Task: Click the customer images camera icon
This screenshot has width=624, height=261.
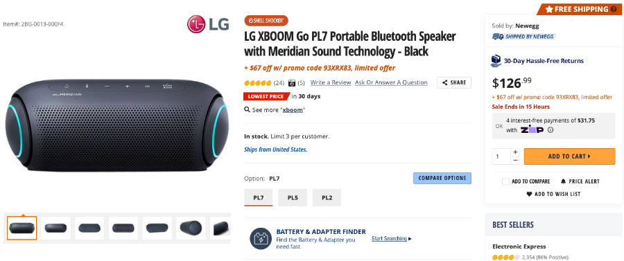Action: coord(292,83)
